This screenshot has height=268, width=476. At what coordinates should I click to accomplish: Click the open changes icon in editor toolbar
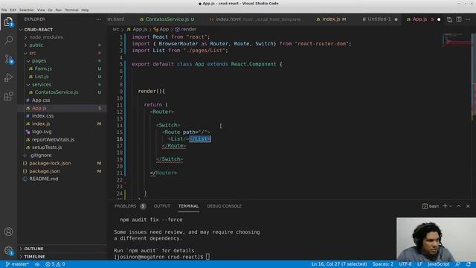449,19
